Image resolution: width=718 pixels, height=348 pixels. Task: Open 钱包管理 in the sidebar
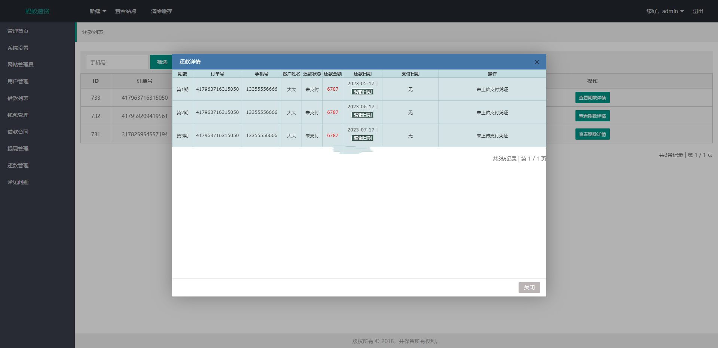coord(18,115)
